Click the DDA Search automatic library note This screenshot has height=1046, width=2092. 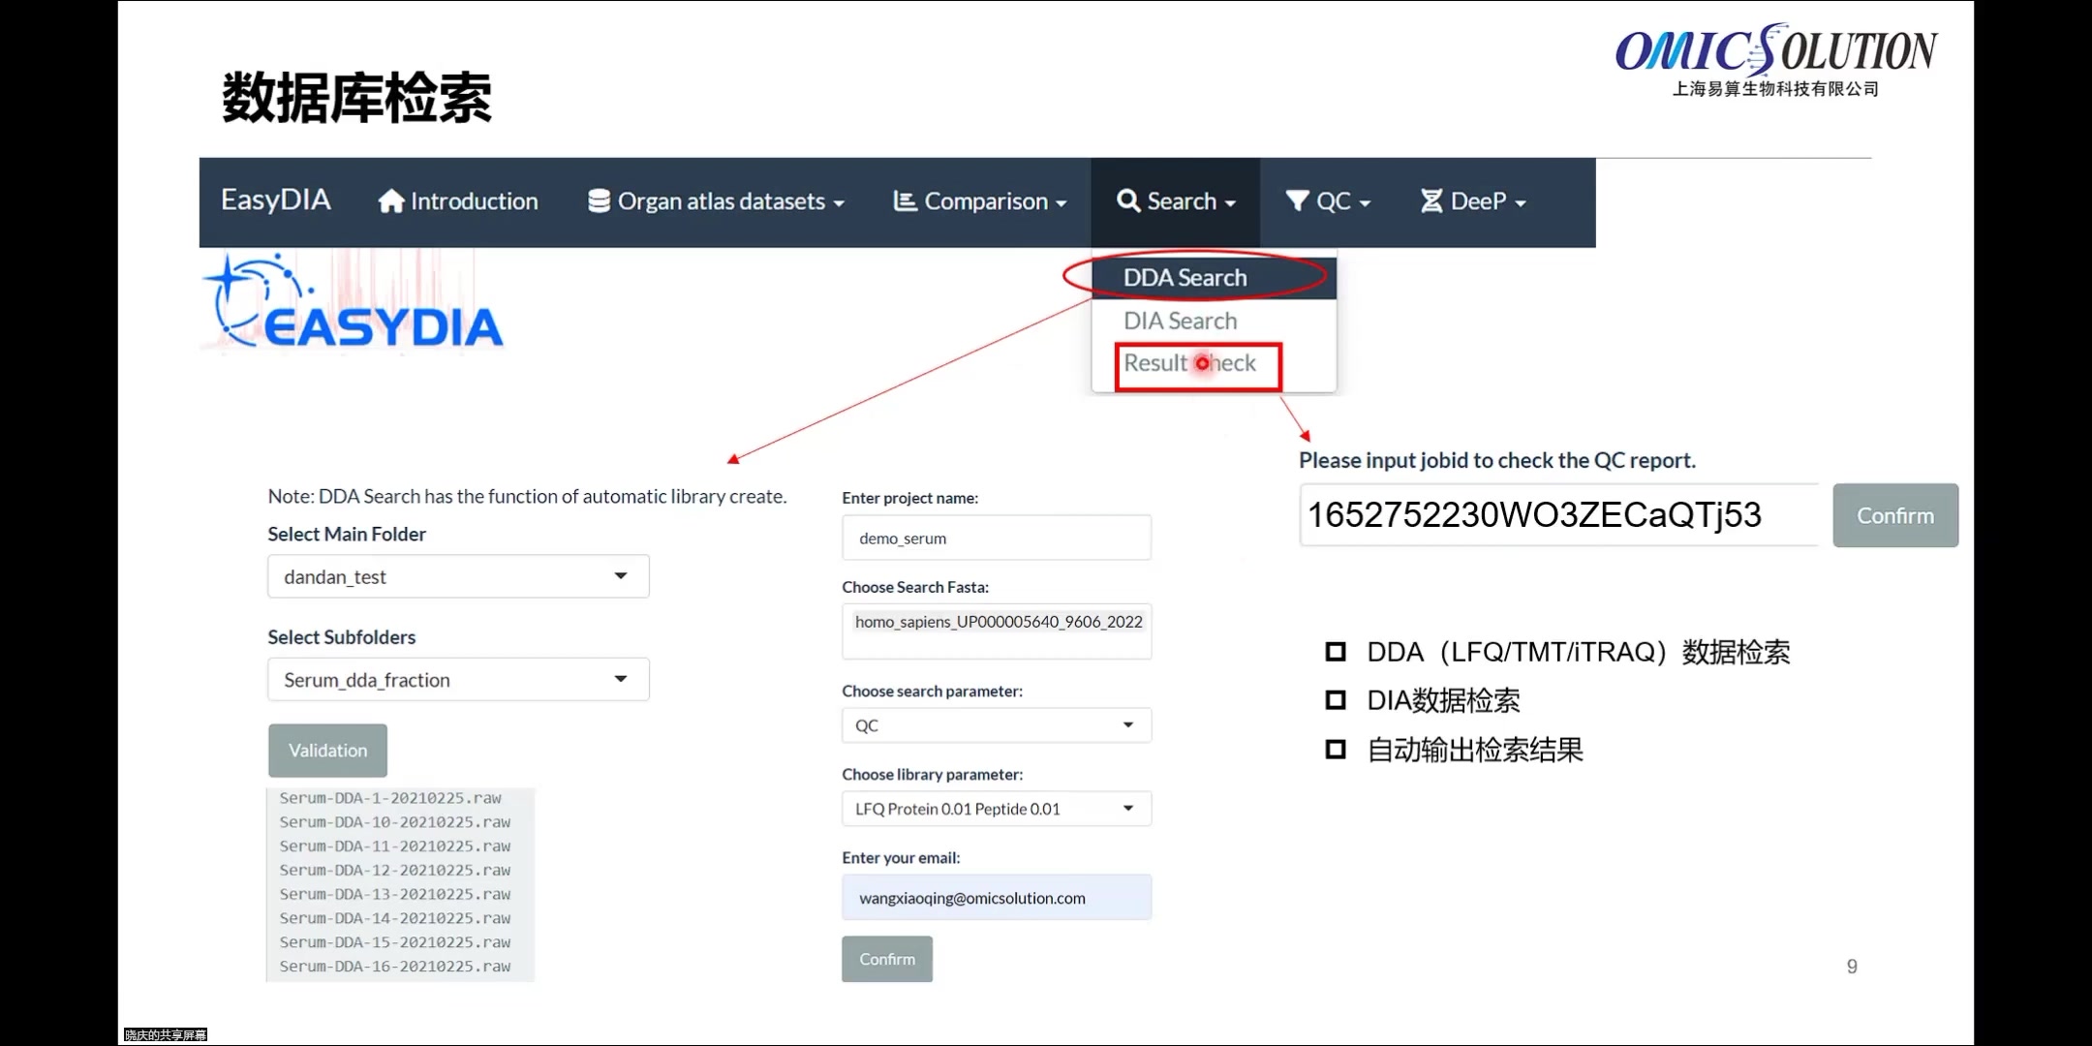click(x=527, y=497)
